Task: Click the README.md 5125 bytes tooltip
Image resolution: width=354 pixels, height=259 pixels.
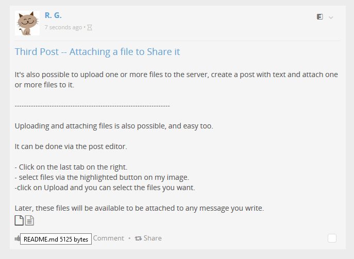Action: (56, 239)
